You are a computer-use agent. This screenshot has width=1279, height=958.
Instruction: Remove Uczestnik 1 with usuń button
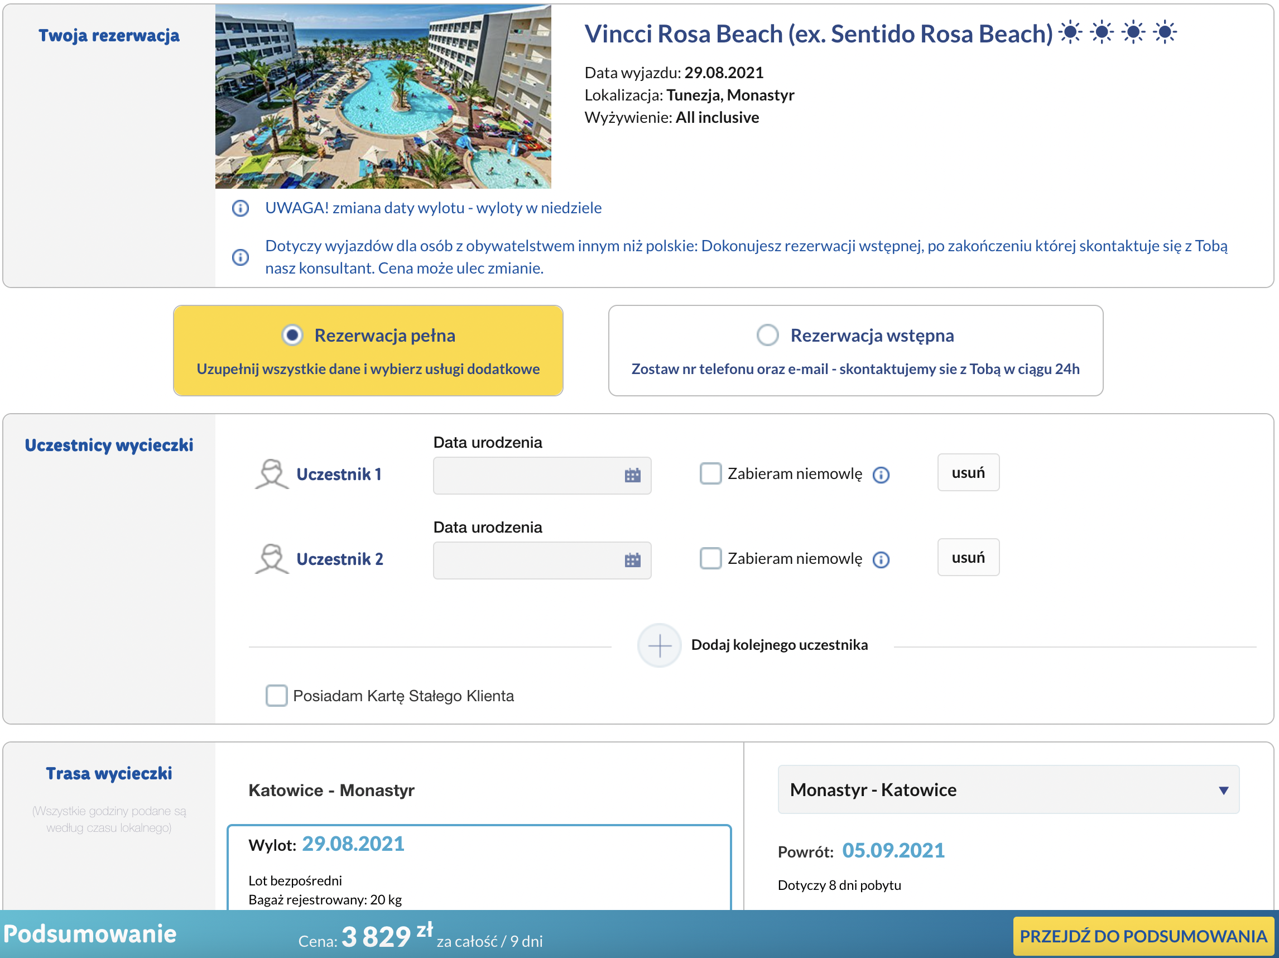[x=969, y=473]
